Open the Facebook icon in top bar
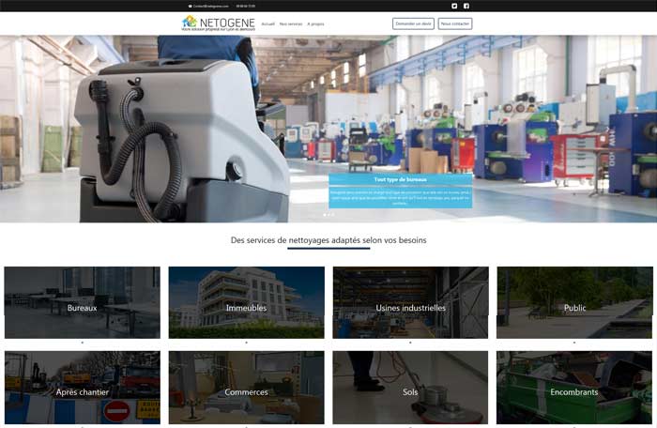This screenshot has height=428, width=657. (466, 6)
